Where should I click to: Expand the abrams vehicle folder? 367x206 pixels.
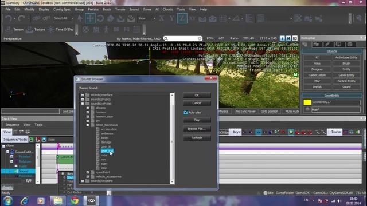point(88,108)
